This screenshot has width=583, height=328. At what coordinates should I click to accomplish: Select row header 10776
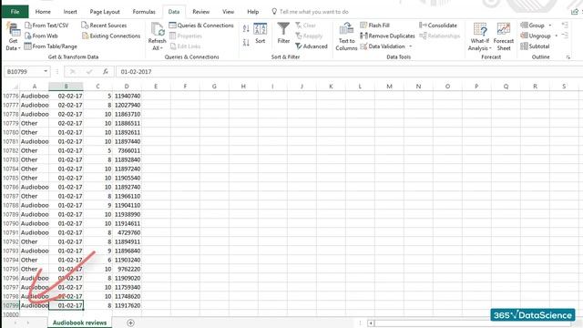click(x=11, y=96)
